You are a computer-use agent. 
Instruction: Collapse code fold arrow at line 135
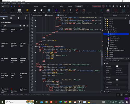pos(35,46)
